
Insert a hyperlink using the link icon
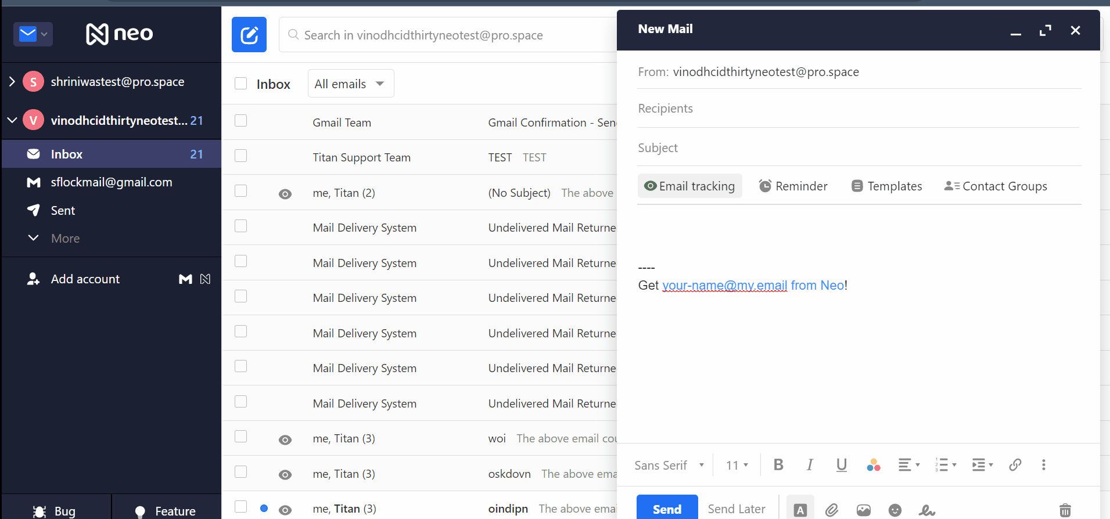click(1015, 464)
